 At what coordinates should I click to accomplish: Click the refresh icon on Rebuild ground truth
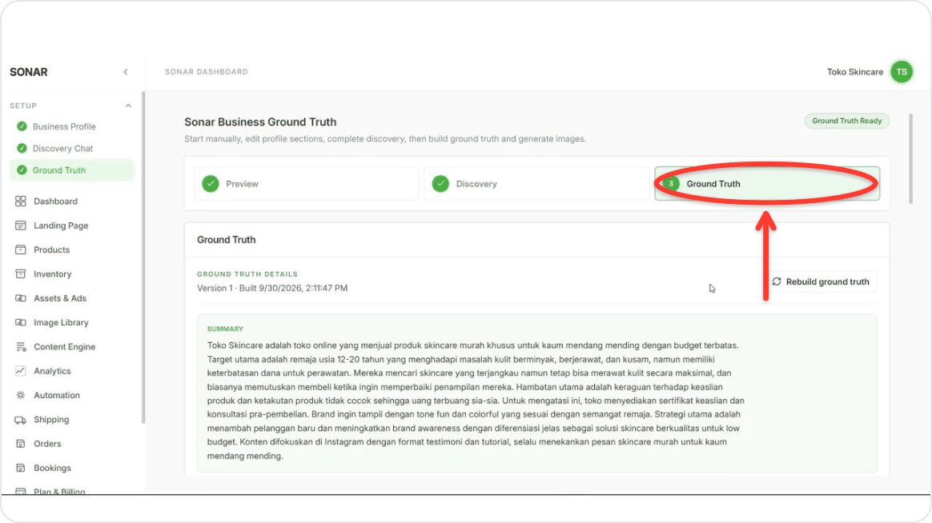click(777, 282)
